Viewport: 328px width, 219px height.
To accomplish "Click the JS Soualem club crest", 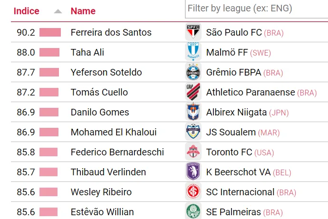I will pos(193,132).
